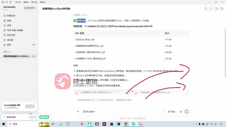Open the history clock icon at top right

click(x=216, y=8)
